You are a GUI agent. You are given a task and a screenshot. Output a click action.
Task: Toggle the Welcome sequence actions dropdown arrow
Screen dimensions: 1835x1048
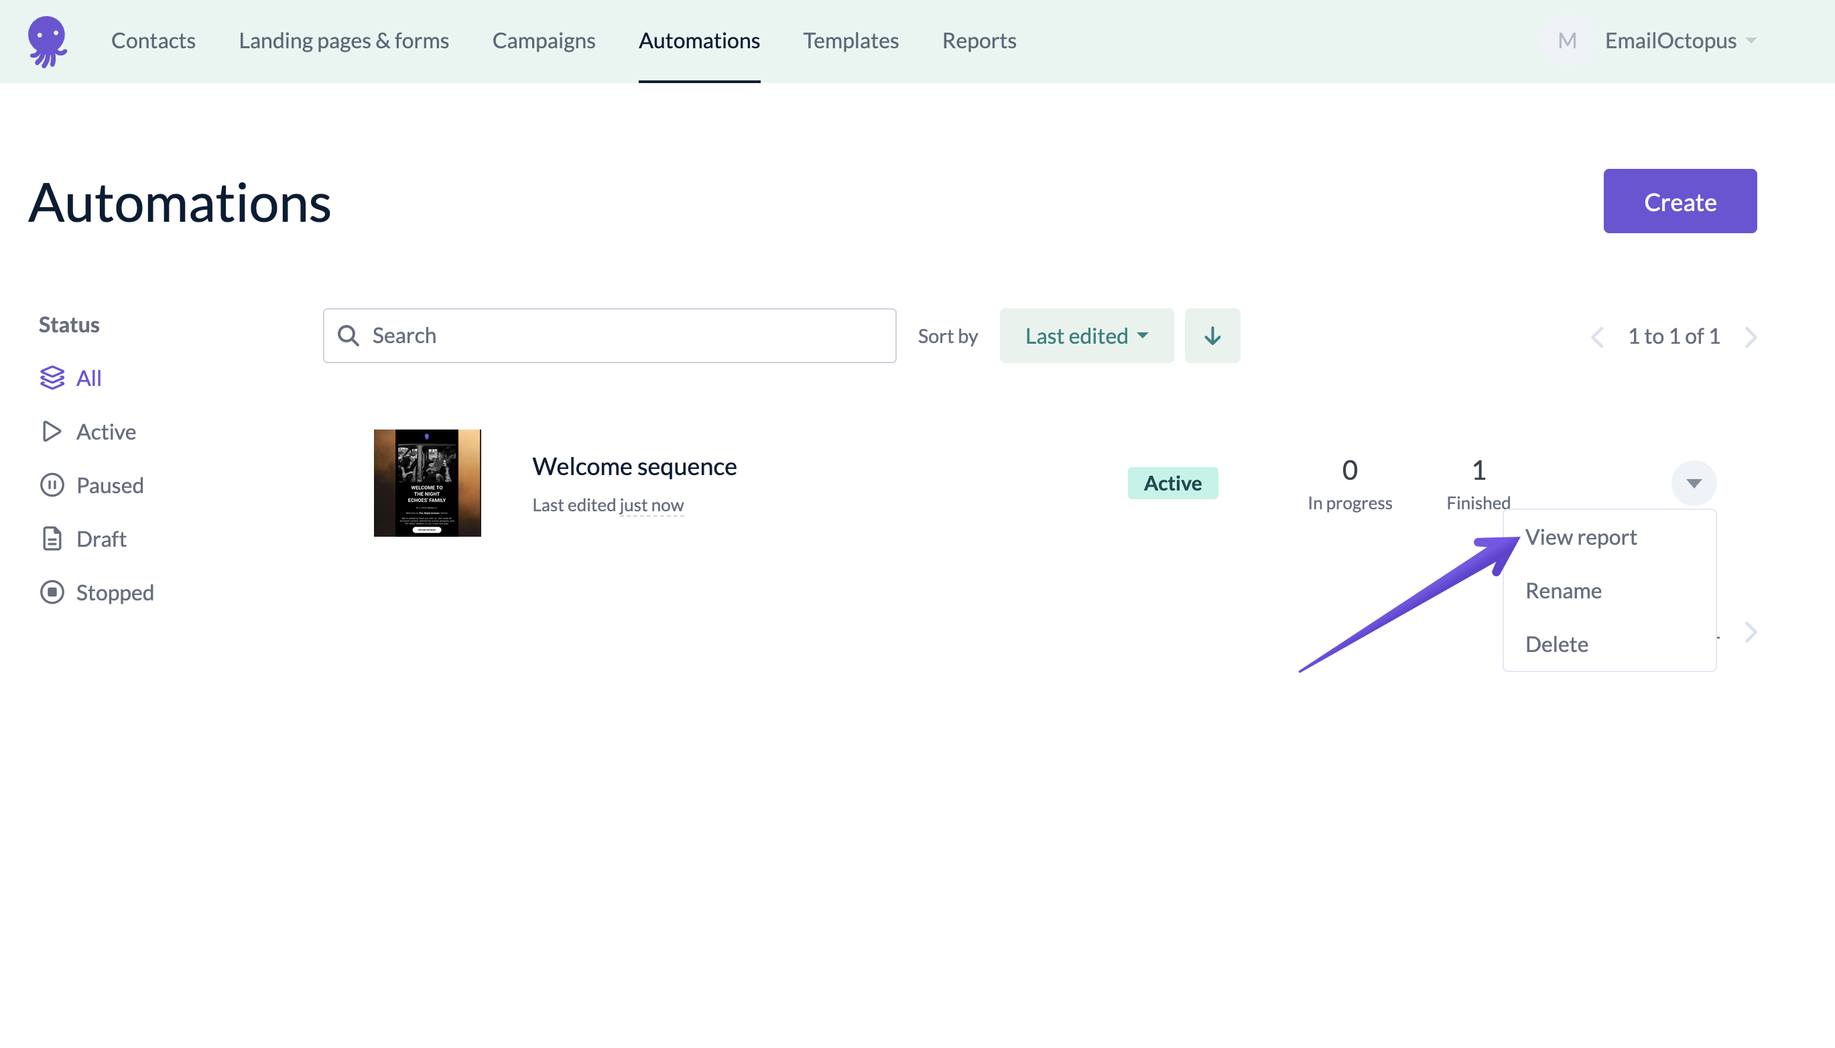[1693, 483]
